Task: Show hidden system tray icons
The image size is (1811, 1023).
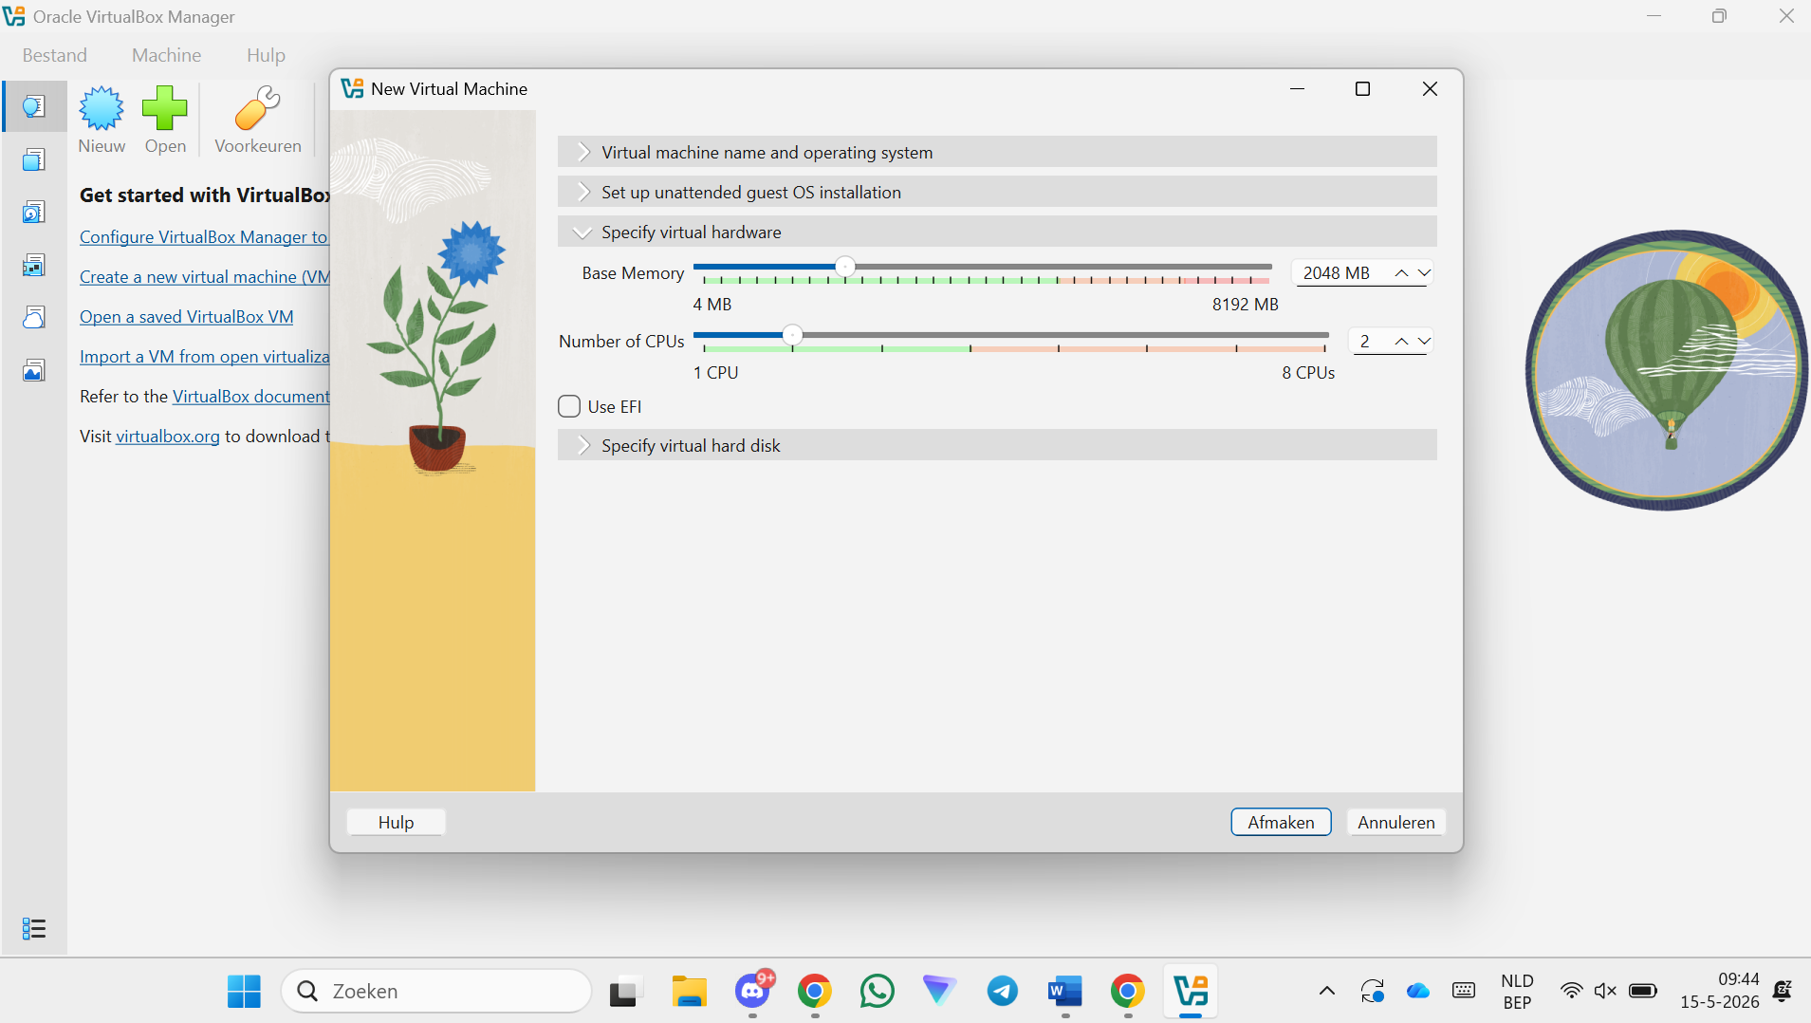Action: point(1327,991)
